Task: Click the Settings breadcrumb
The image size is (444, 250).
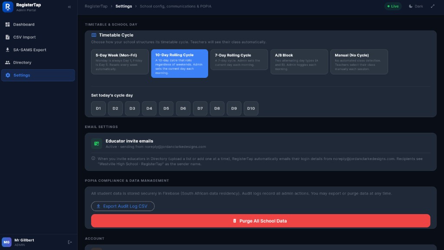Action: point(124,6)
